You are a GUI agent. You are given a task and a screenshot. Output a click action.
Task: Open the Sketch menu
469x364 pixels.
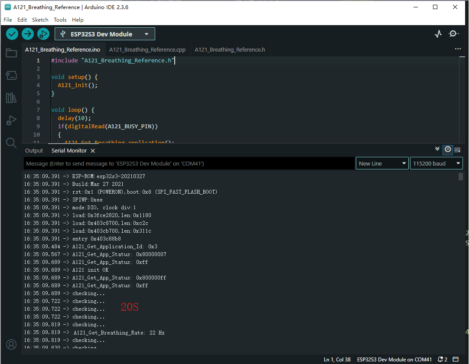coord(40,19)
